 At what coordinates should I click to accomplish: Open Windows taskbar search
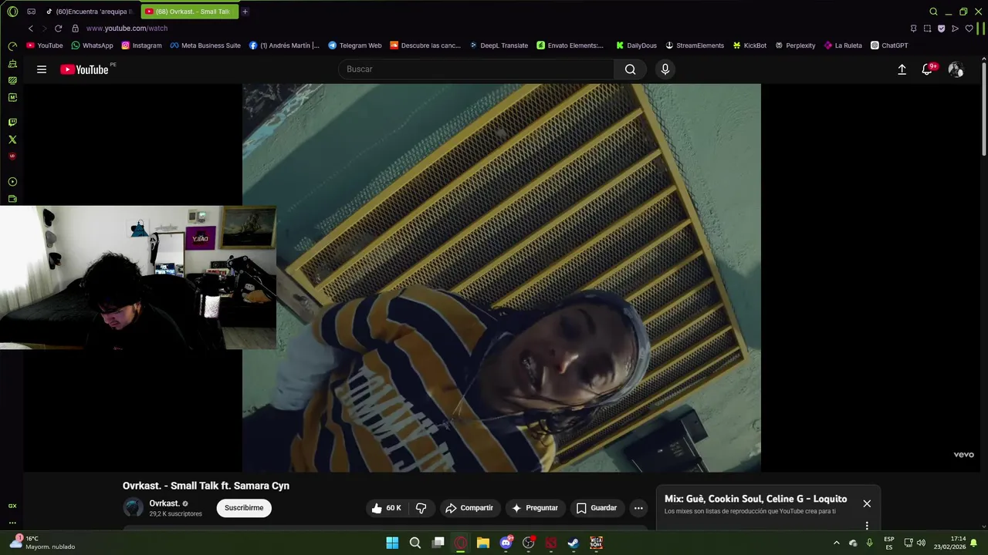[414, 543]
